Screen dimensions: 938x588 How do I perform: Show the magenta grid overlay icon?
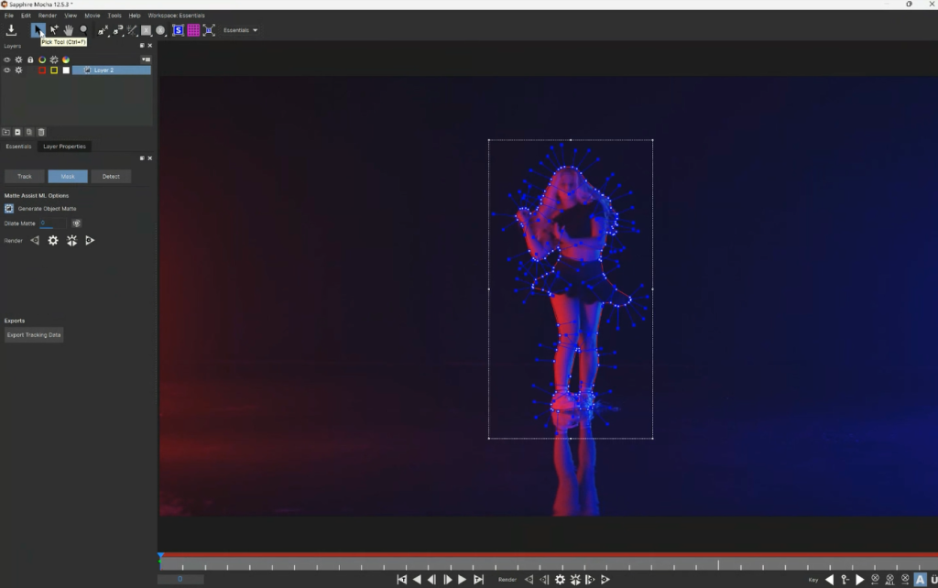point(193,30)
